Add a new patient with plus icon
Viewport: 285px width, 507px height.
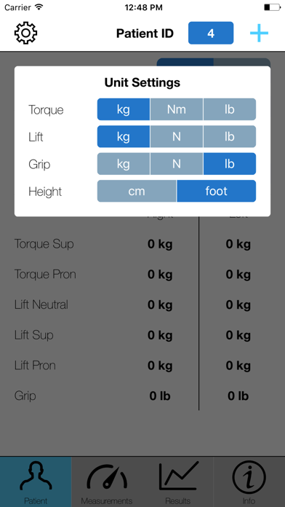coord(259,33)
